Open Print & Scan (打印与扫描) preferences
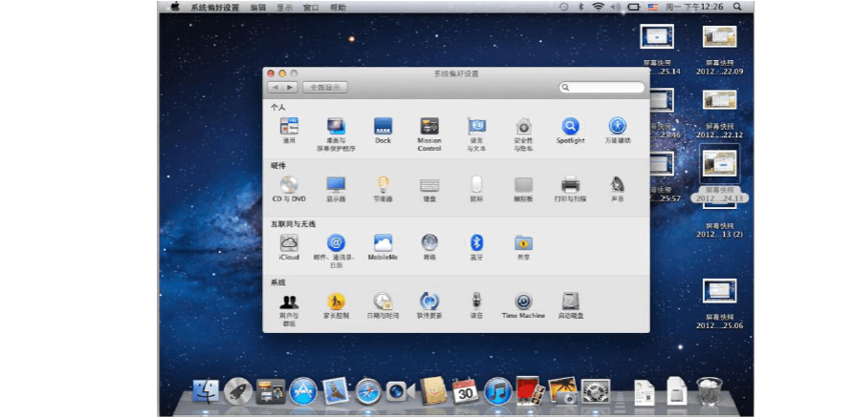This screenshot has width=854, height=417. pyautogui.click(x=570, y=185)
